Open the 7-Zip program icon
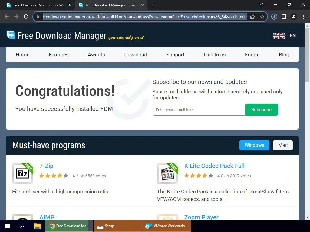The image size is (310, 232). [22, 173]
